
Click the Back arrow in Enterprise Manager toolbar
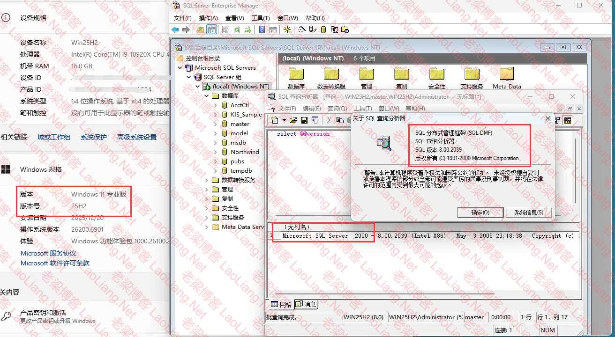(x=175, y=29)
